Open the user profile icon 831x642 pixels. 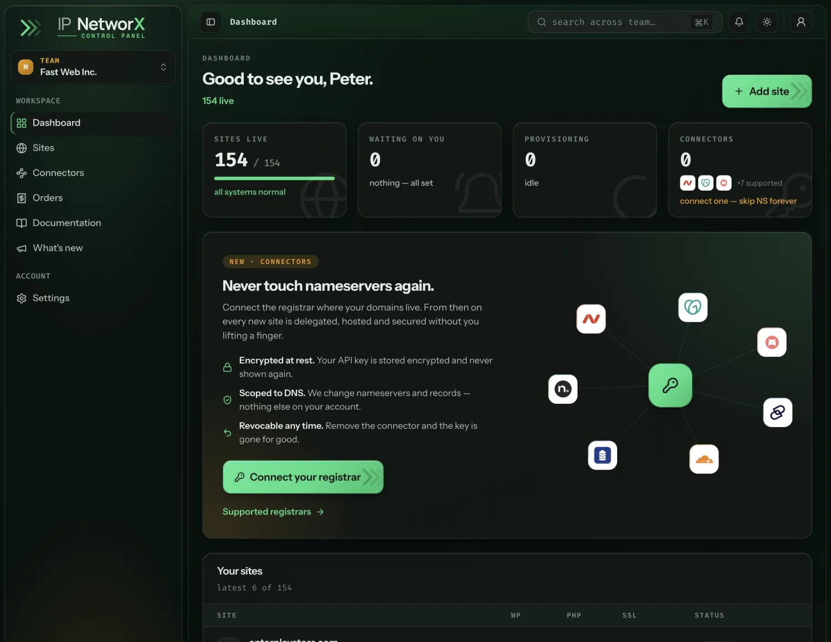(801, 22)
